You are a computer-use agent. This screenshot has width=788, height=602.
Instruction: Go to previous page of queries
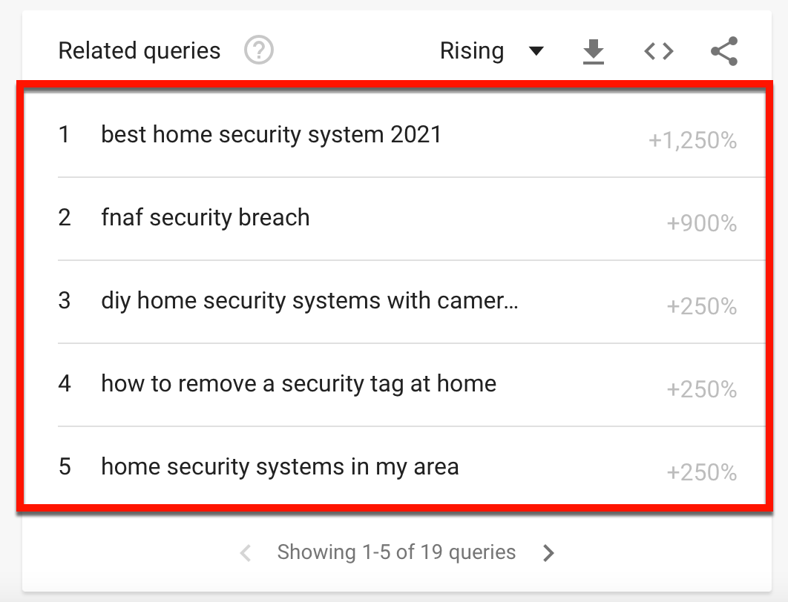tap(246, 553)
